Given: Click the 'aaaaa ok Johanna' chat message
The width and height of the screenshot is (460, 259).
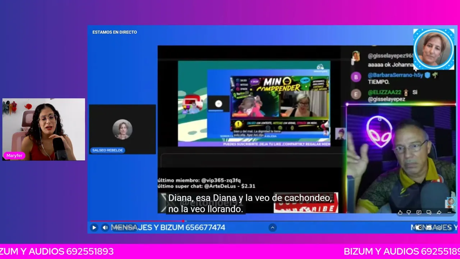Looking at the screenshot, I should 391,65.
